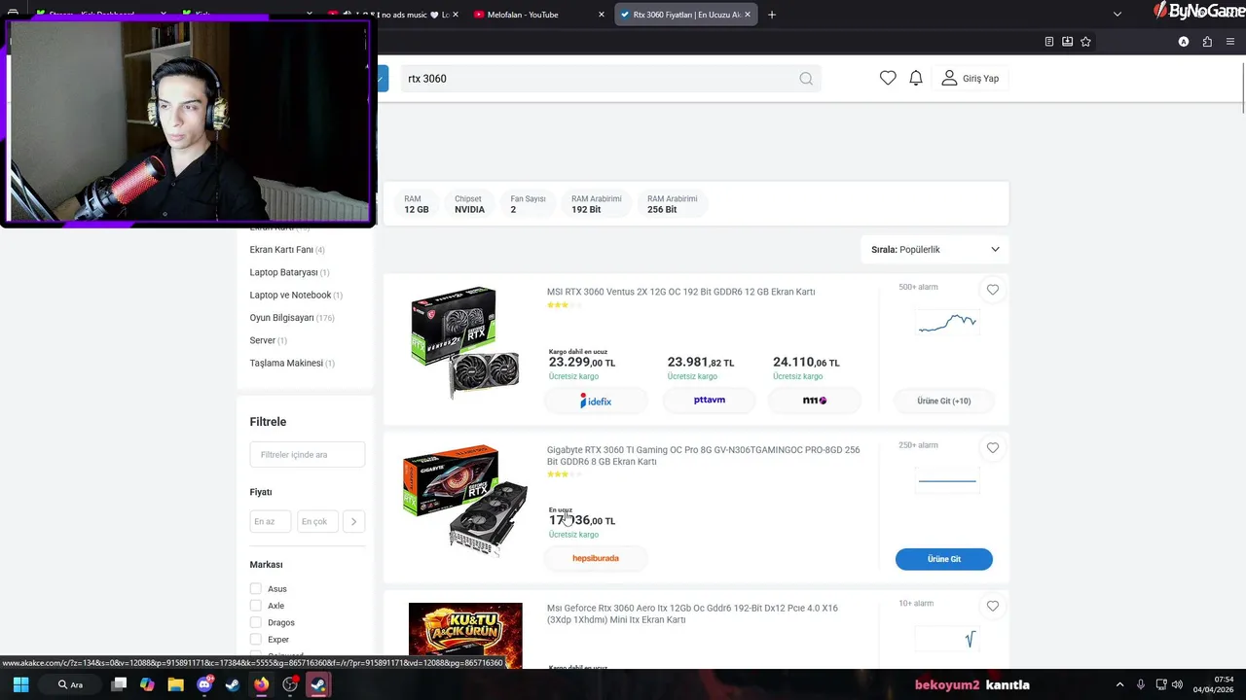Image resolution: width=1246 pixels, height=700 pixels.
Task: Open the Sırala: Popülerlik sort dropdown
Action: (x=934, y=250)
